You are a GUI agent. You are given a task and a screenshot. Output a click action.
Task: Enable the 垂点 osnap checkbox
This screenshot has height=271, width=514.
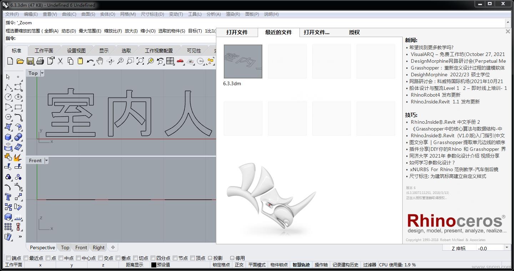[118, 258]
